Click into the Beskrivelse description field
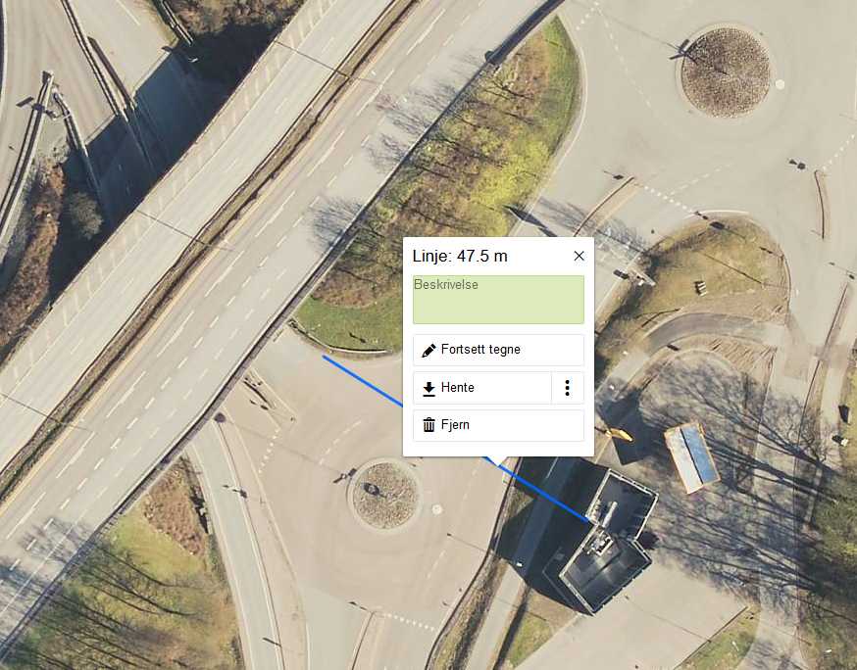Screen dimensions: 857x670 tap(498, 300)
